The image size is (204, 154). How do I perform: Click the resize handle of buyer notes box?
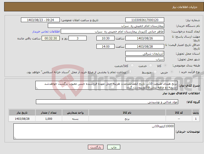click(15, 138)
